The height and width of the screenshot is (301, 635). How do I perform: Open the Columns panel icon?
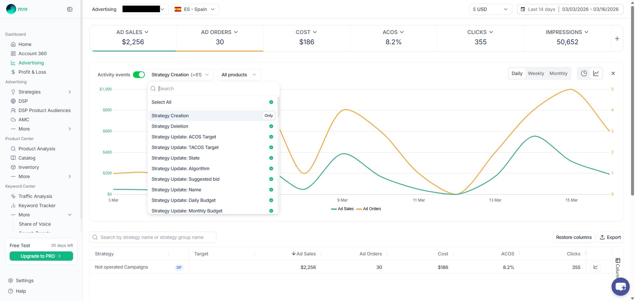point(618,261)
